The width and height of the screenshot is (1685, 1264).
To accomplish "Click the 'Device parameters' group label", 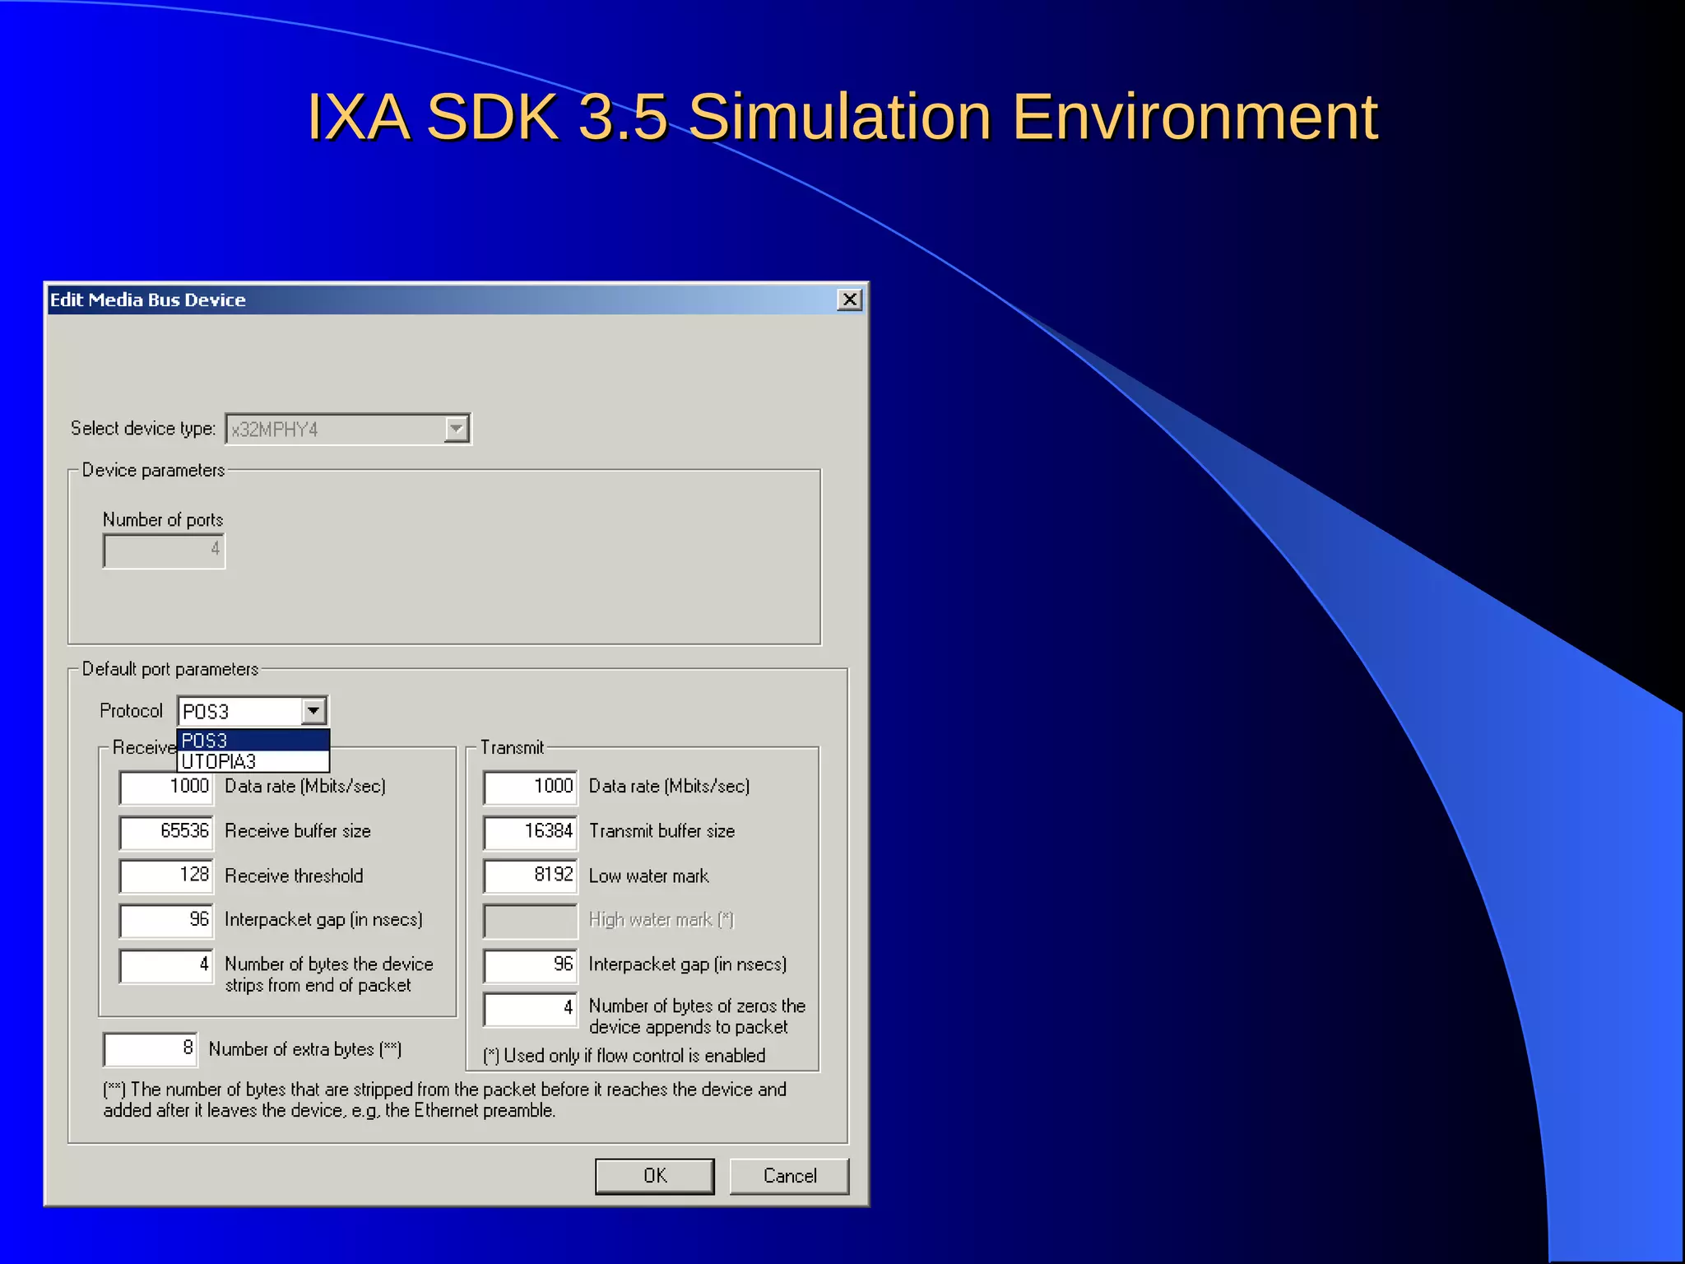I will [153, 470].
